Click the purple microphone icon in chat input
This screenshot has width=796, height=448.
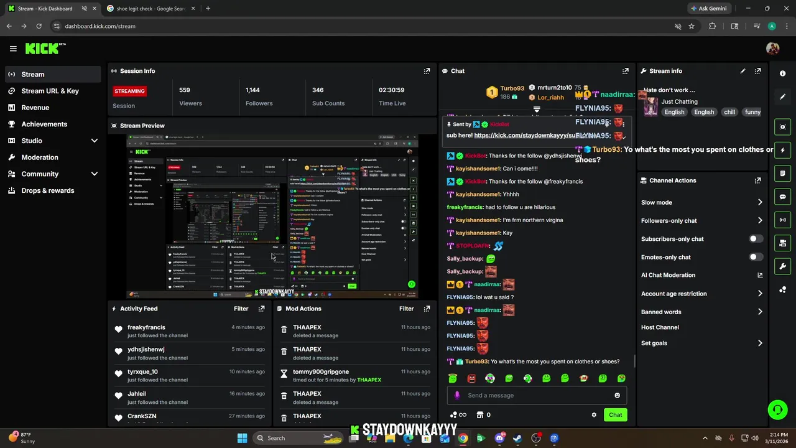click(457, 395)
